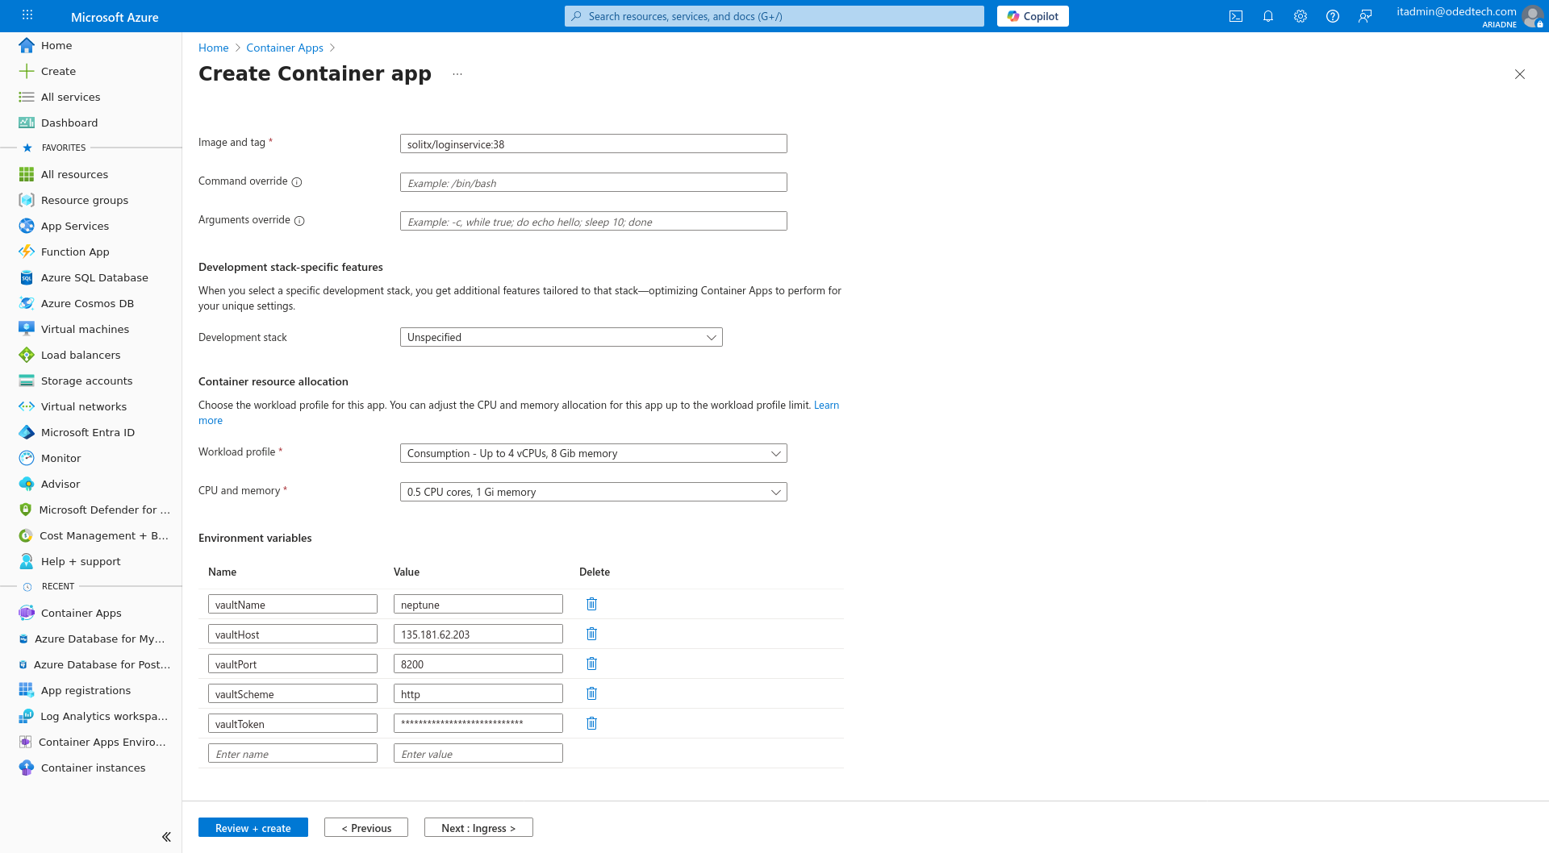
Task: Open the Azure portal menu grid icon
Action: [27, 15]
